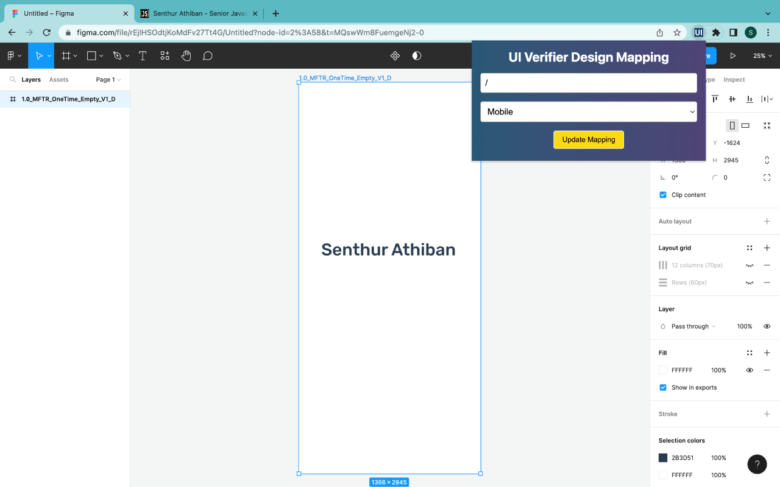
Task: Toggle the Clip content checkbox
Action: (663, 195)
